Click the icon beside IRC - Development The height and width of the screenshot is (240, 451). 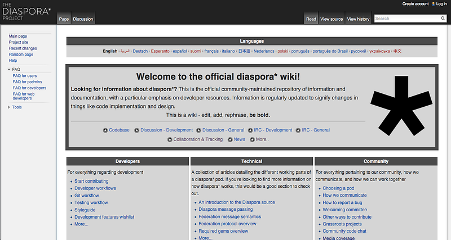pos(250,130)
